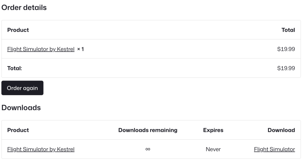
Task: Select the Expires column header
Action: tap(213, 130)
